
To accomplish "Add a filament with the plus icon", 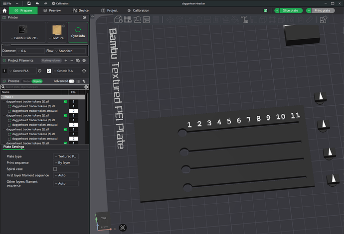I will [66, 60].
